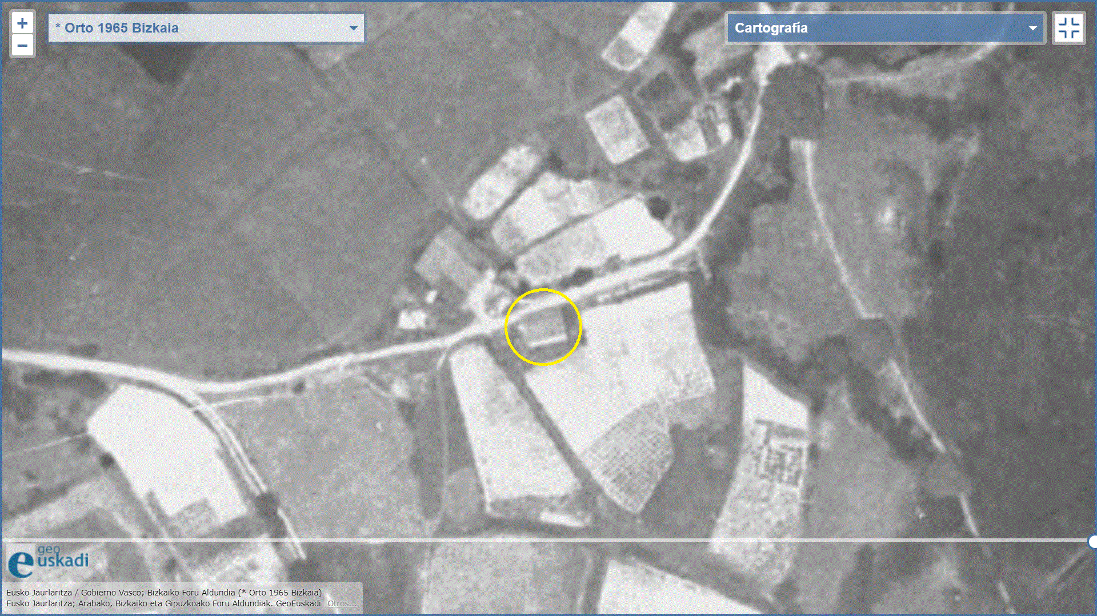Click the left end of the slider track
The height and width of the screenshot is (616, 1097).
point(7,539)
